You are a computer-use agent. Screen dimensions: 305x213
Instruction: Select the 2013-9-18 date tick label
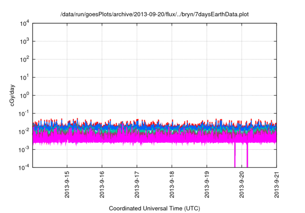(172, 184)
